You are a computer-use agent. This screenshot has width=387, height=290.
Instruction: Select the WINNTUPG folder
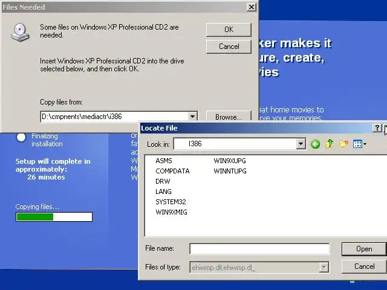[x=230, y=171]
